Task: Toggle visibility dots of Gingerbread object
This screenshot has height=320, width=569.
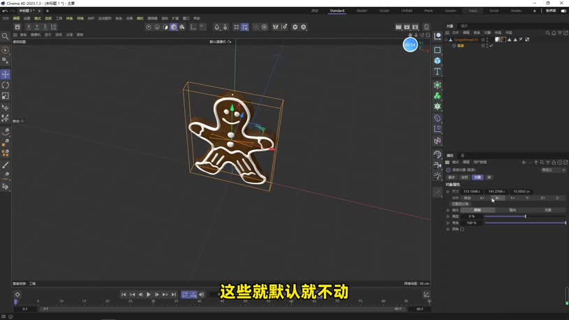Action: point(487,40)
